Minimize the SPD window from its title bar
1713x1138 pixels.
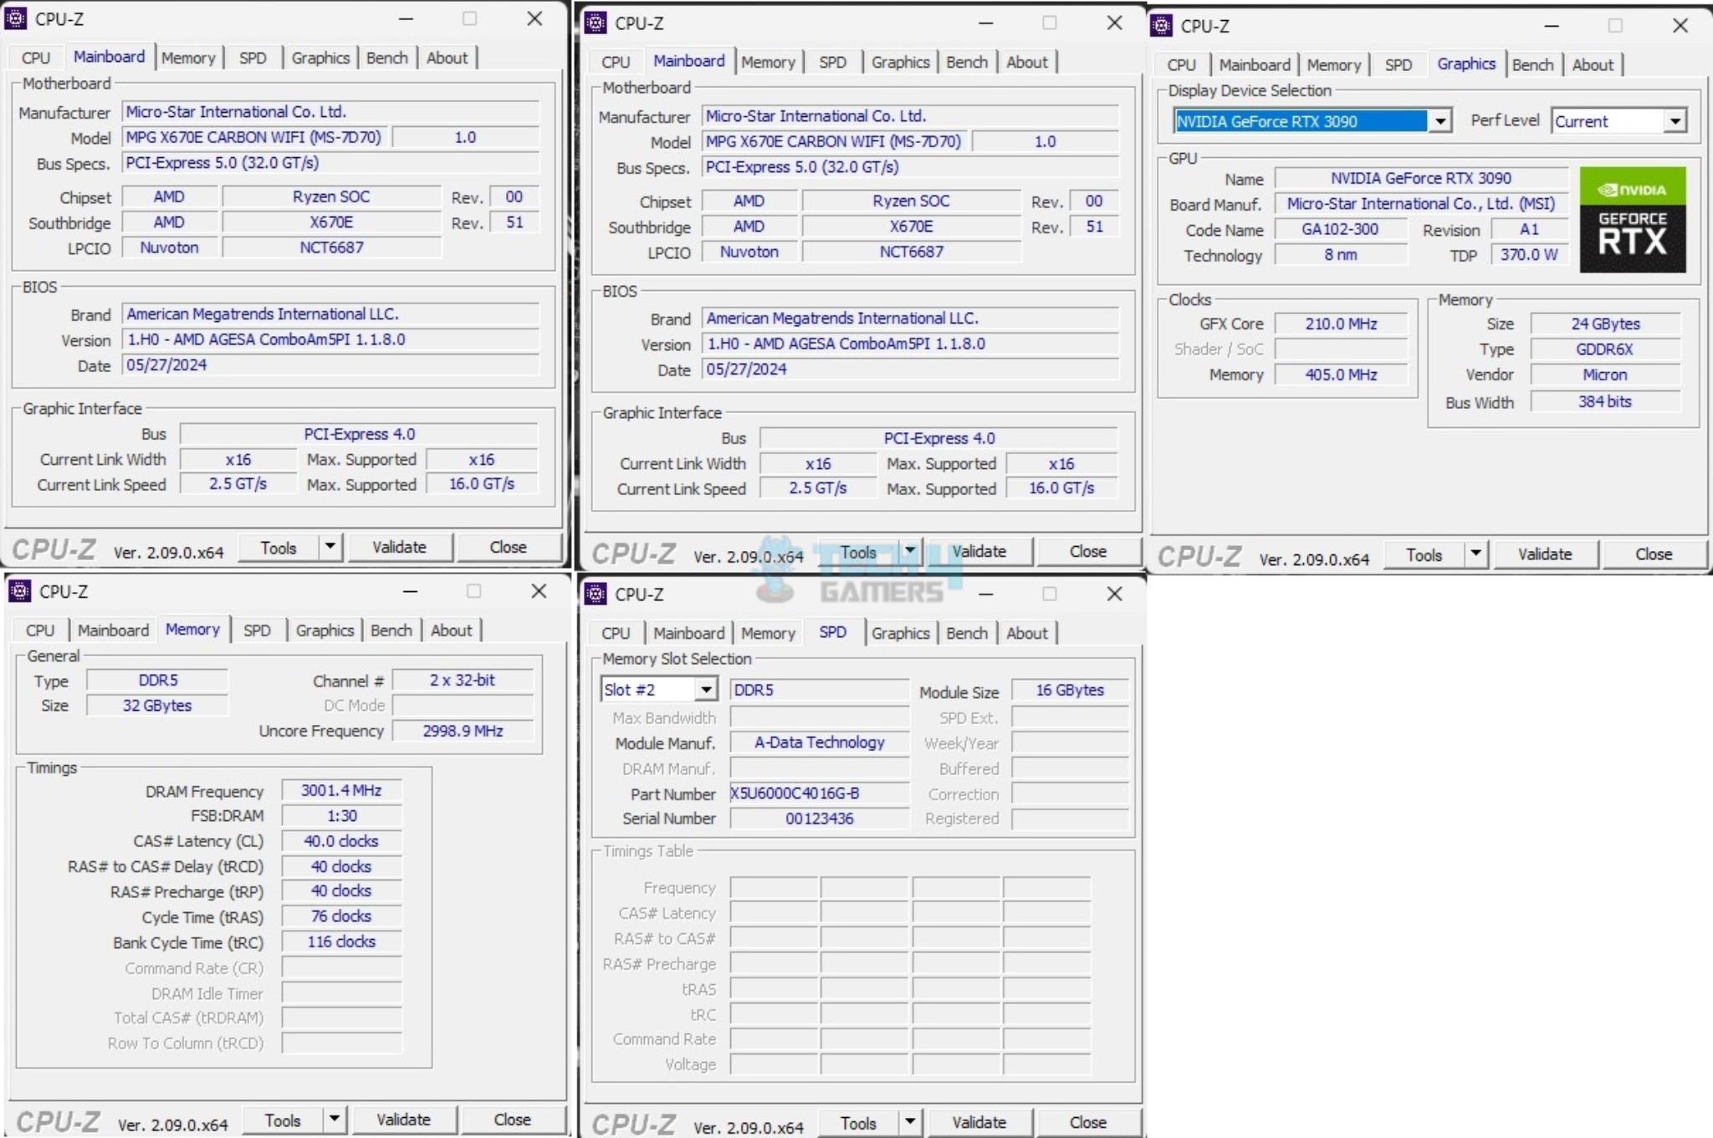[x=985, y=594]
